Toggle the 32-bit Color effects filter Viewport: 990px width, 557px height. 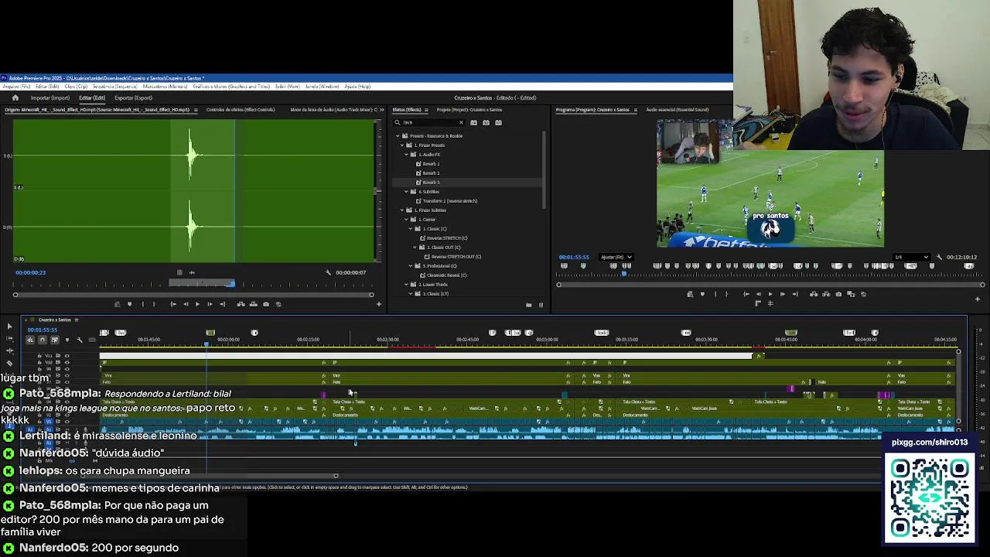point(486,122)
